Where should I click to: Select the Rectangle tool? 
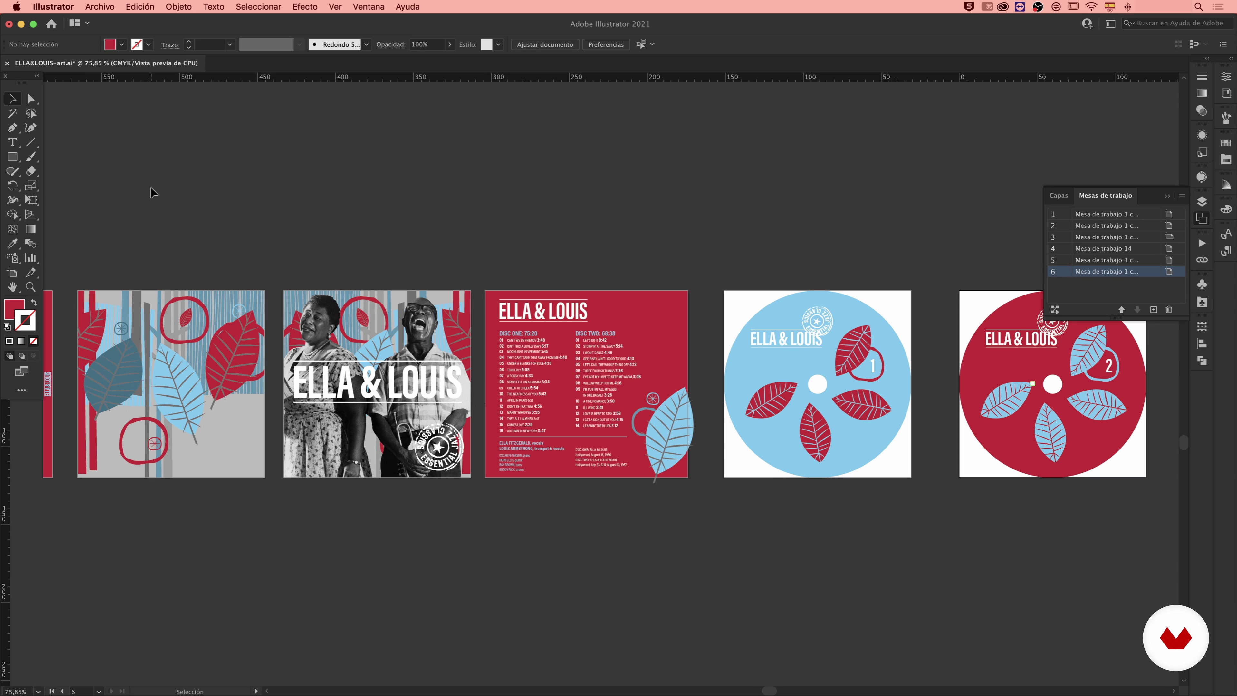pyautogui.click(x=13, y=157)
